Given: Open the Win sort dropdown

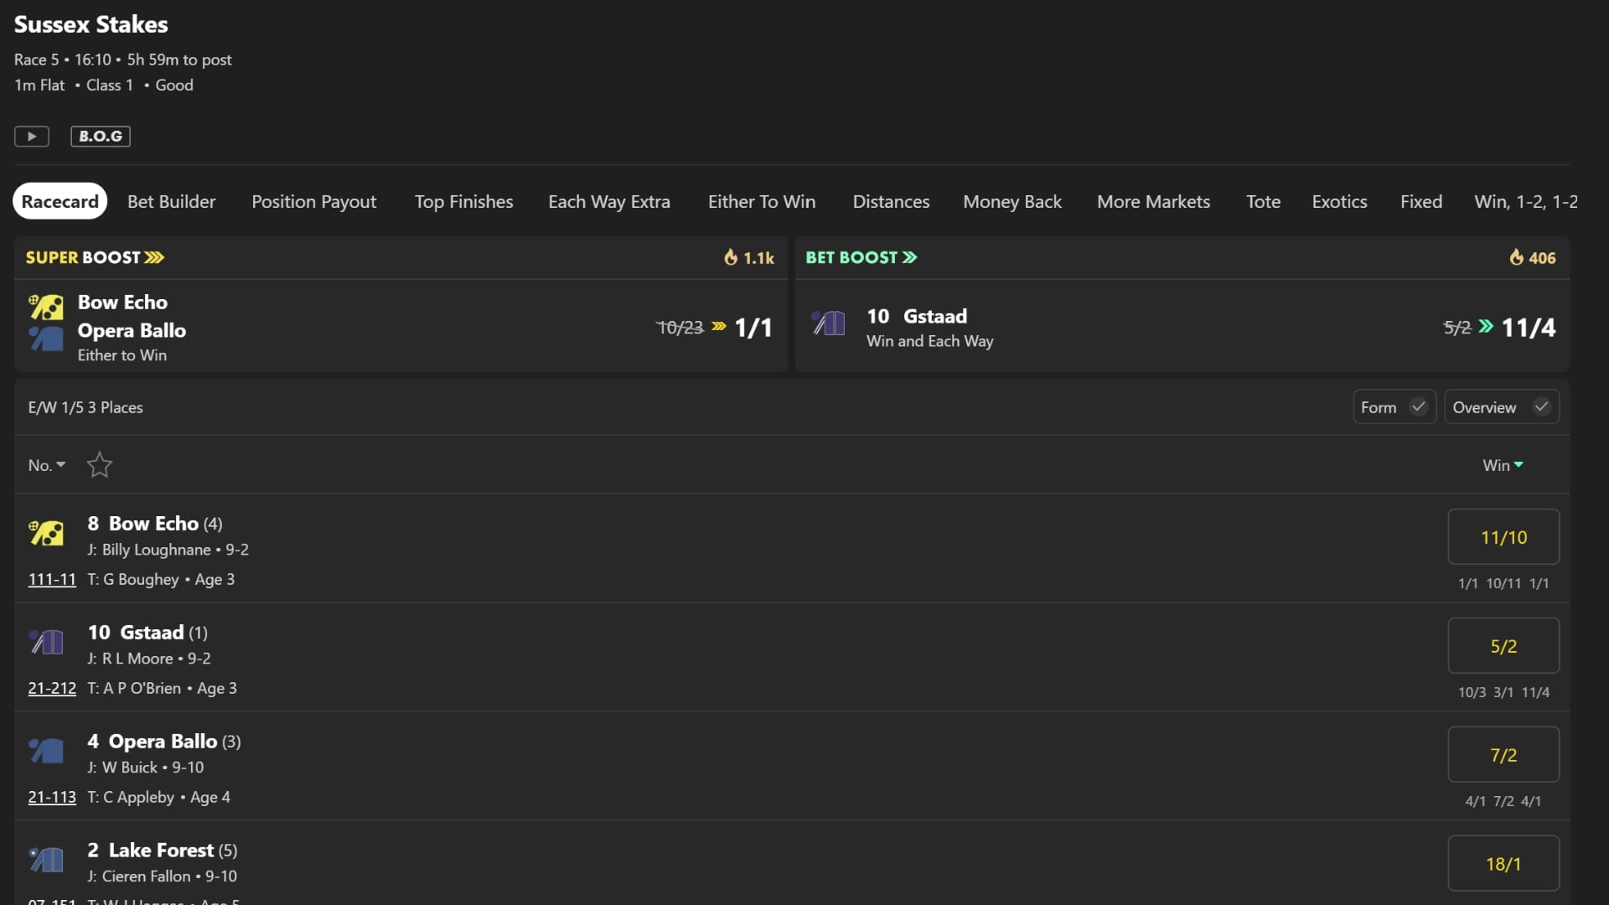Looking at the screenshot, I should click(1503, 465).
